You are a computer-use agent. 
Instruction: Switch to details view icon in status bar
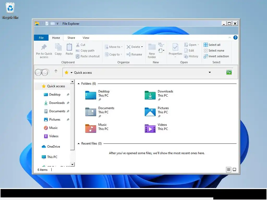tap(228, 170)
